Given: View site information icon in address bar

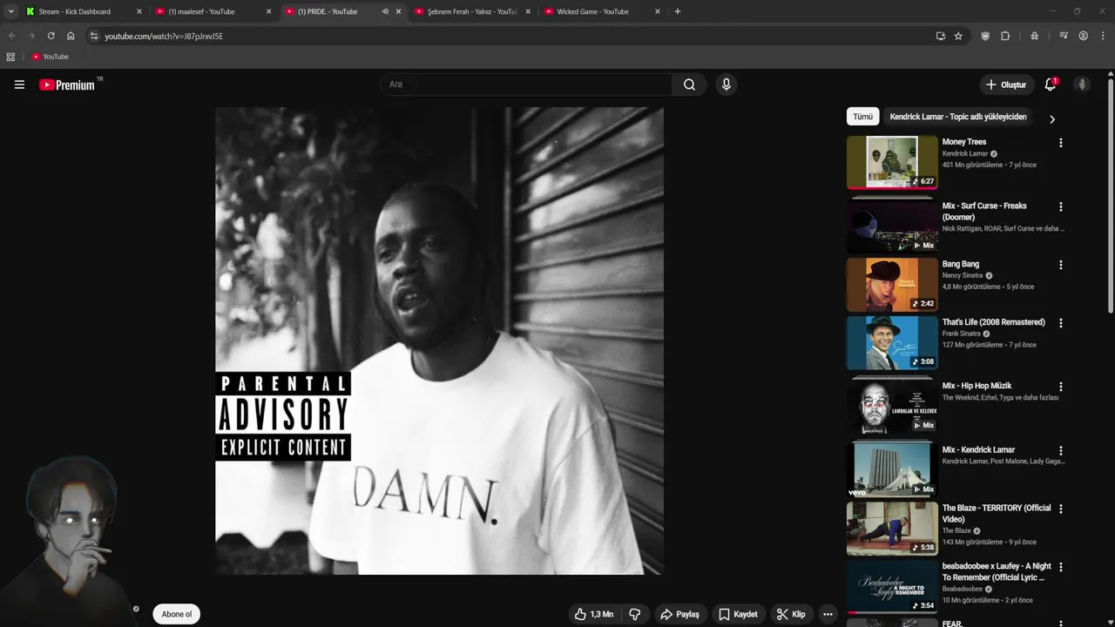Looking at the screenshot, I should (94, 36).
